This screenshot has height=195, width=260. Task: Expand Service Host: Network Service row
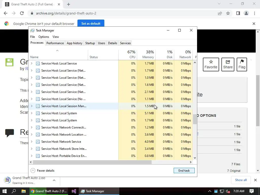[31, 142]
